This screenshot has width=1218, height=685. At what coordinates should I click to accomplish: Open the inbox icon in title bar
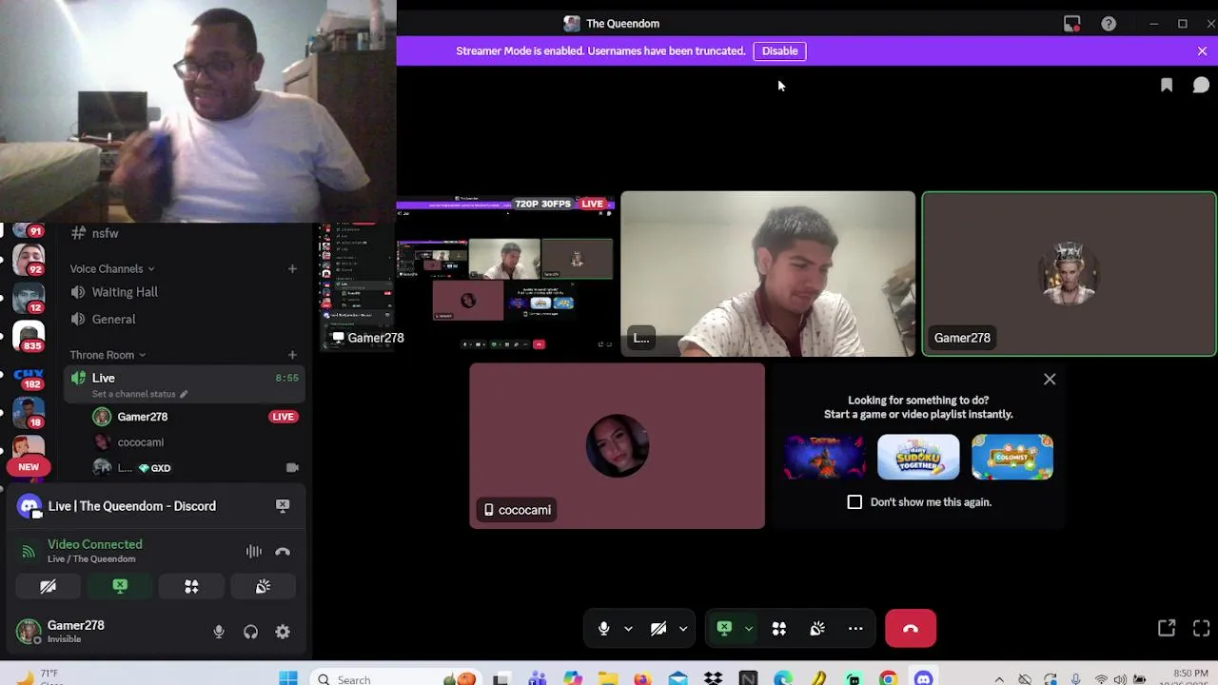(1072, 24)
